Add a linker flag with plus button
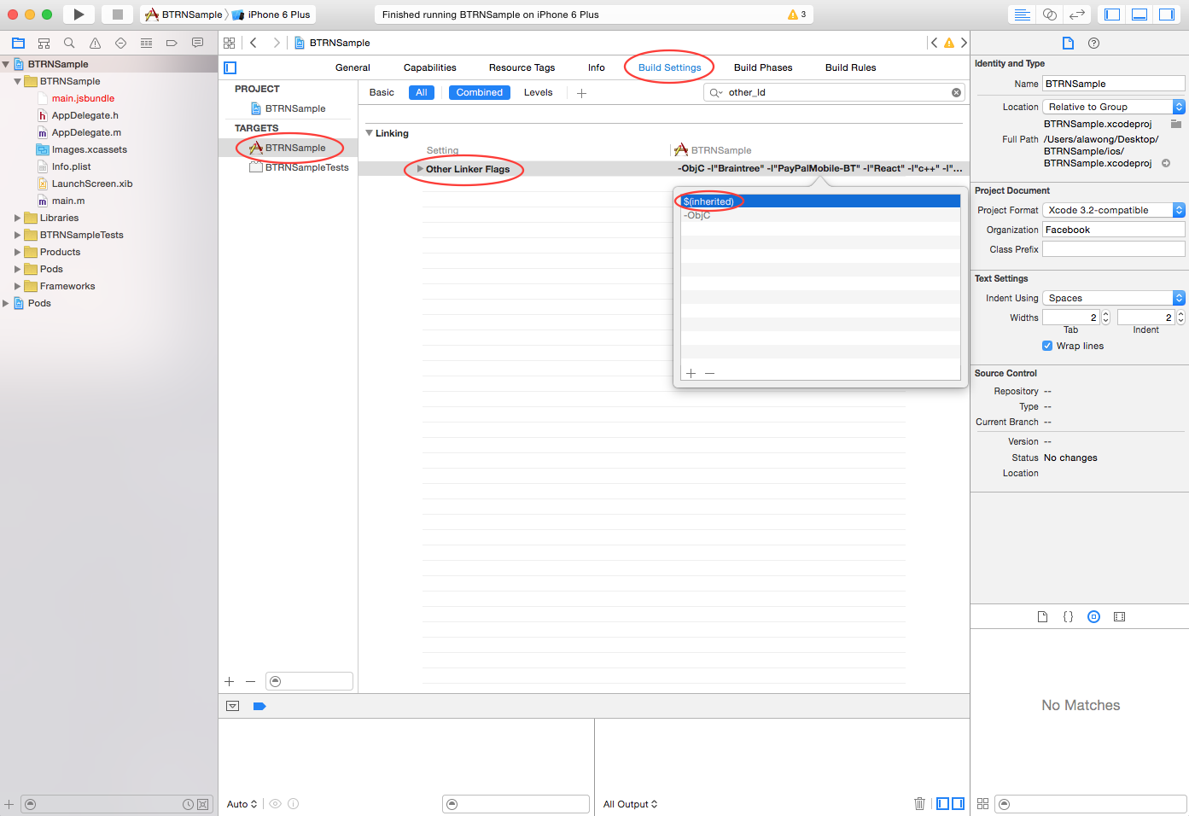1189x816 pixels. pyautogui.click(x=691, y=373)
